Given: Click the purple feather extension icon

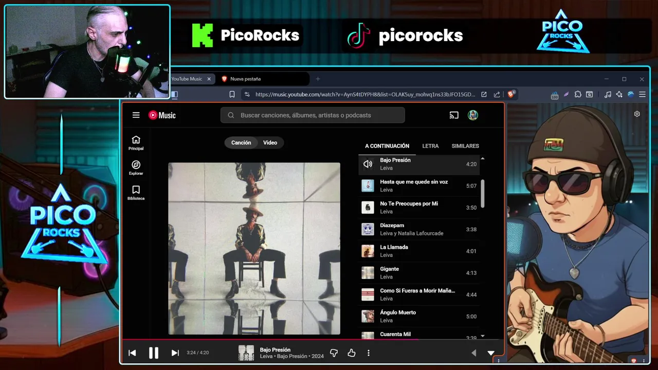Looking at the screenshot, I should coord(566,95).
